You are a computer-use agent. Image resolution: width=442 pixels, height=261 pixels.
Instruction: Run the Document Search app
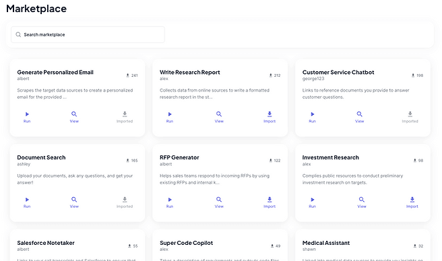(27, 202)
